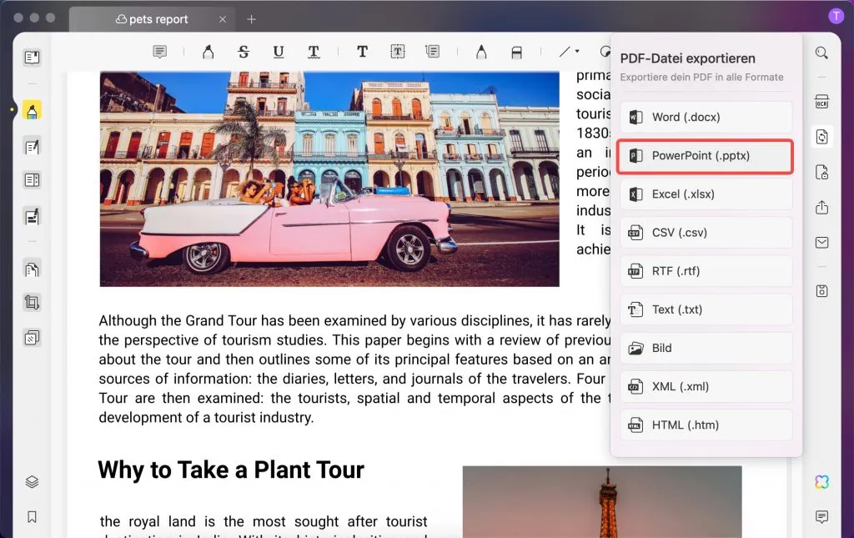Viewport: 854px width, 538px height.
Task: Export the PDF as Word (.docx)
Action: [706, 116]
